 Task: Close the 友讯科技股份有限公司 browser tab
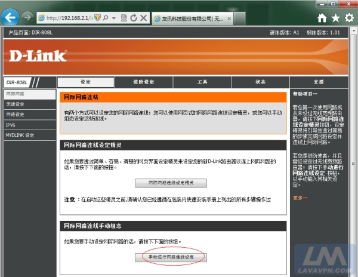(229, 19)
